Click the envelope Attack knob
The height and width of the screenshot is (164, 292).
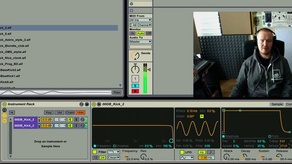click(x=226, y=157)
